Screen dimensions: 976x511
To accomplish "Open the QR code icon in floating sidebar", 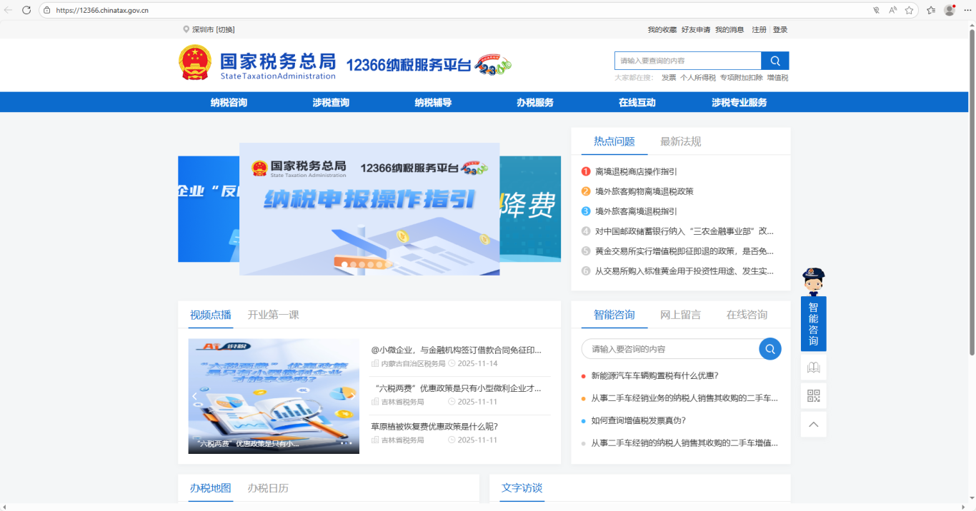I will 813,395.
